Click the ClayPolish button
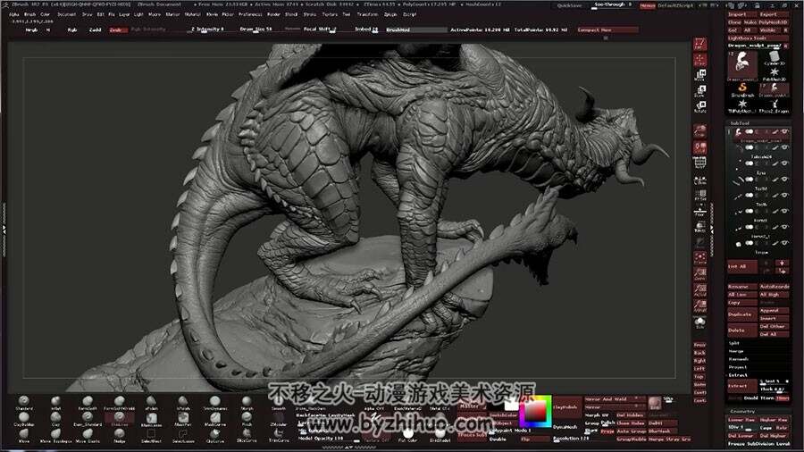Screen dimensions: 804x452 (565, 407)
